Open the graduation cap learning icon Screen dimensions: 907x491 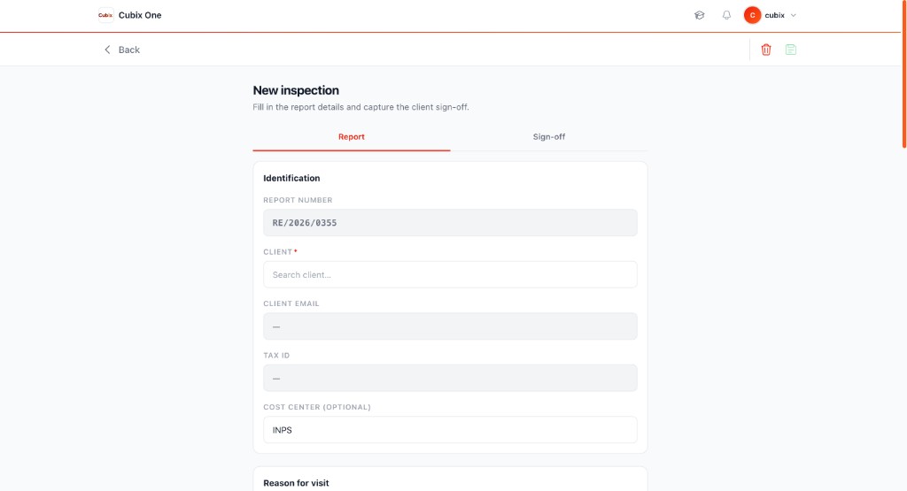[700, 16]
